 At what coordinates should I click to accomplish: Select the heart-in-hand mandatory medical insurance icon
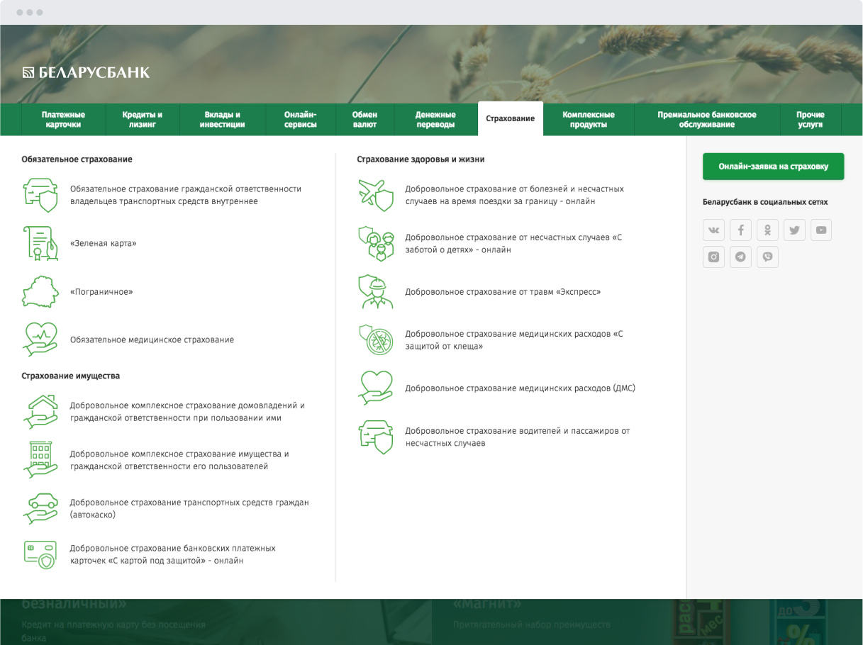tap(40, 340)
